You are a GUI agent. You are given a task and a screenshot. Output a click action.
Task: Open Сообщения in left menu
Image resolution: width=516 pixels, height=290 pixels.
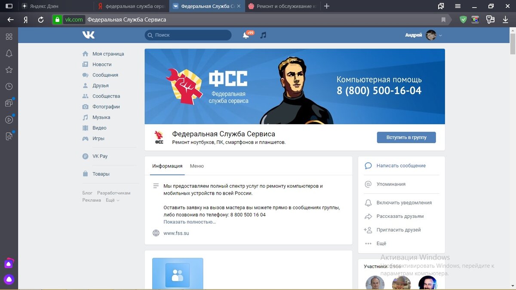105,75
